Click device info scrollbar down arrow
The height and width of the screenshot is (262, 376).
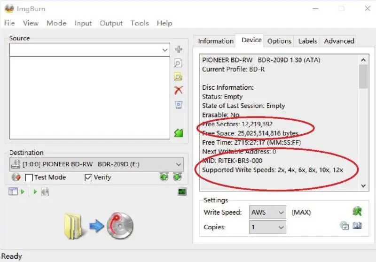[x=363, y=186]
